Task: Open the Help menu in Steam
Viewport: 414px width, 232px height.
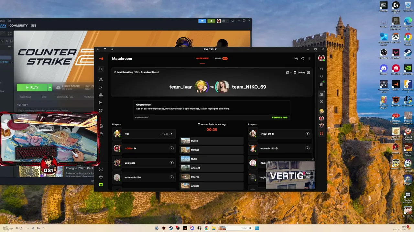Action: (x=9, y=21)
